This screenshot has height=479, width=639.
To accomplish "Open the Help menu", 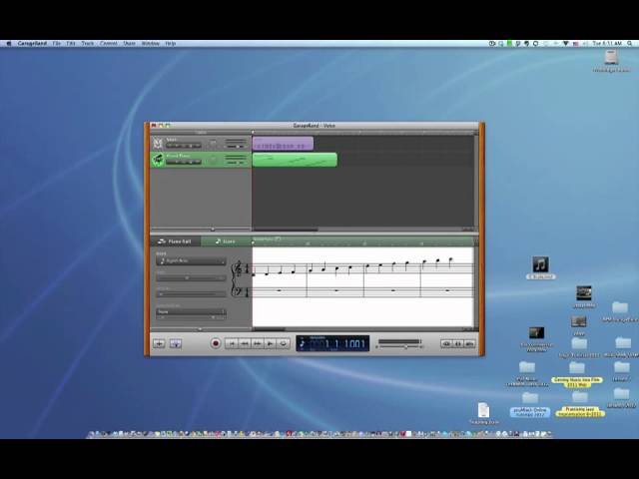I will pos(171,43).
